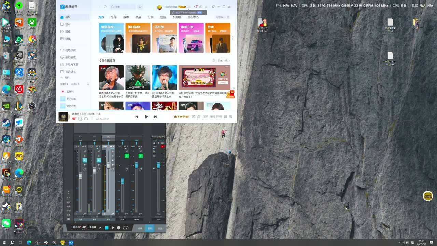
Task: Click Windows Start button on taskbar
Action: coord(4,243)
